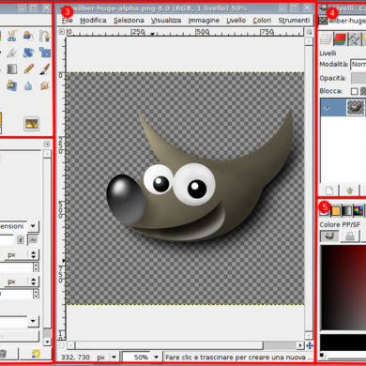The image size is (366, 366).
Task: Toggle the Quick Mask button at canvas bottom-left
Action: pyautogui.click(x=62, y=345)
